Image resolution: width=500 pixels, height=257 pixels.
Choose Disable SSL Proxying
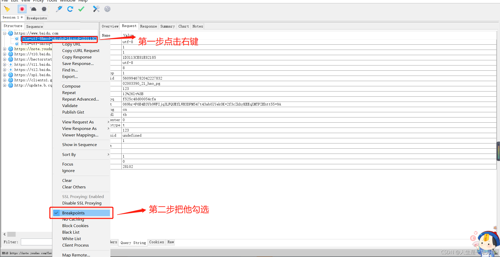[x=82, y=203]
